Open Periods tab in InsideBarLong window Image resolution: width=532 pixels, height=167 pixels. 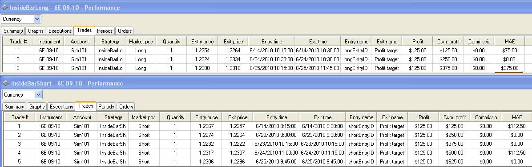pyautogui.click(x=105, y=31)
